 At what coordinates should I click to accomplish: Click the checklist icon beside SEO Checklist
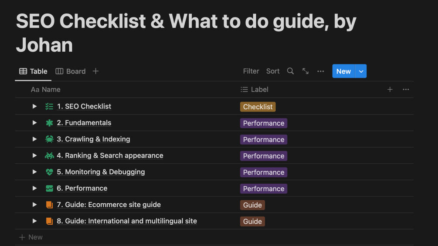click(49, 106)
